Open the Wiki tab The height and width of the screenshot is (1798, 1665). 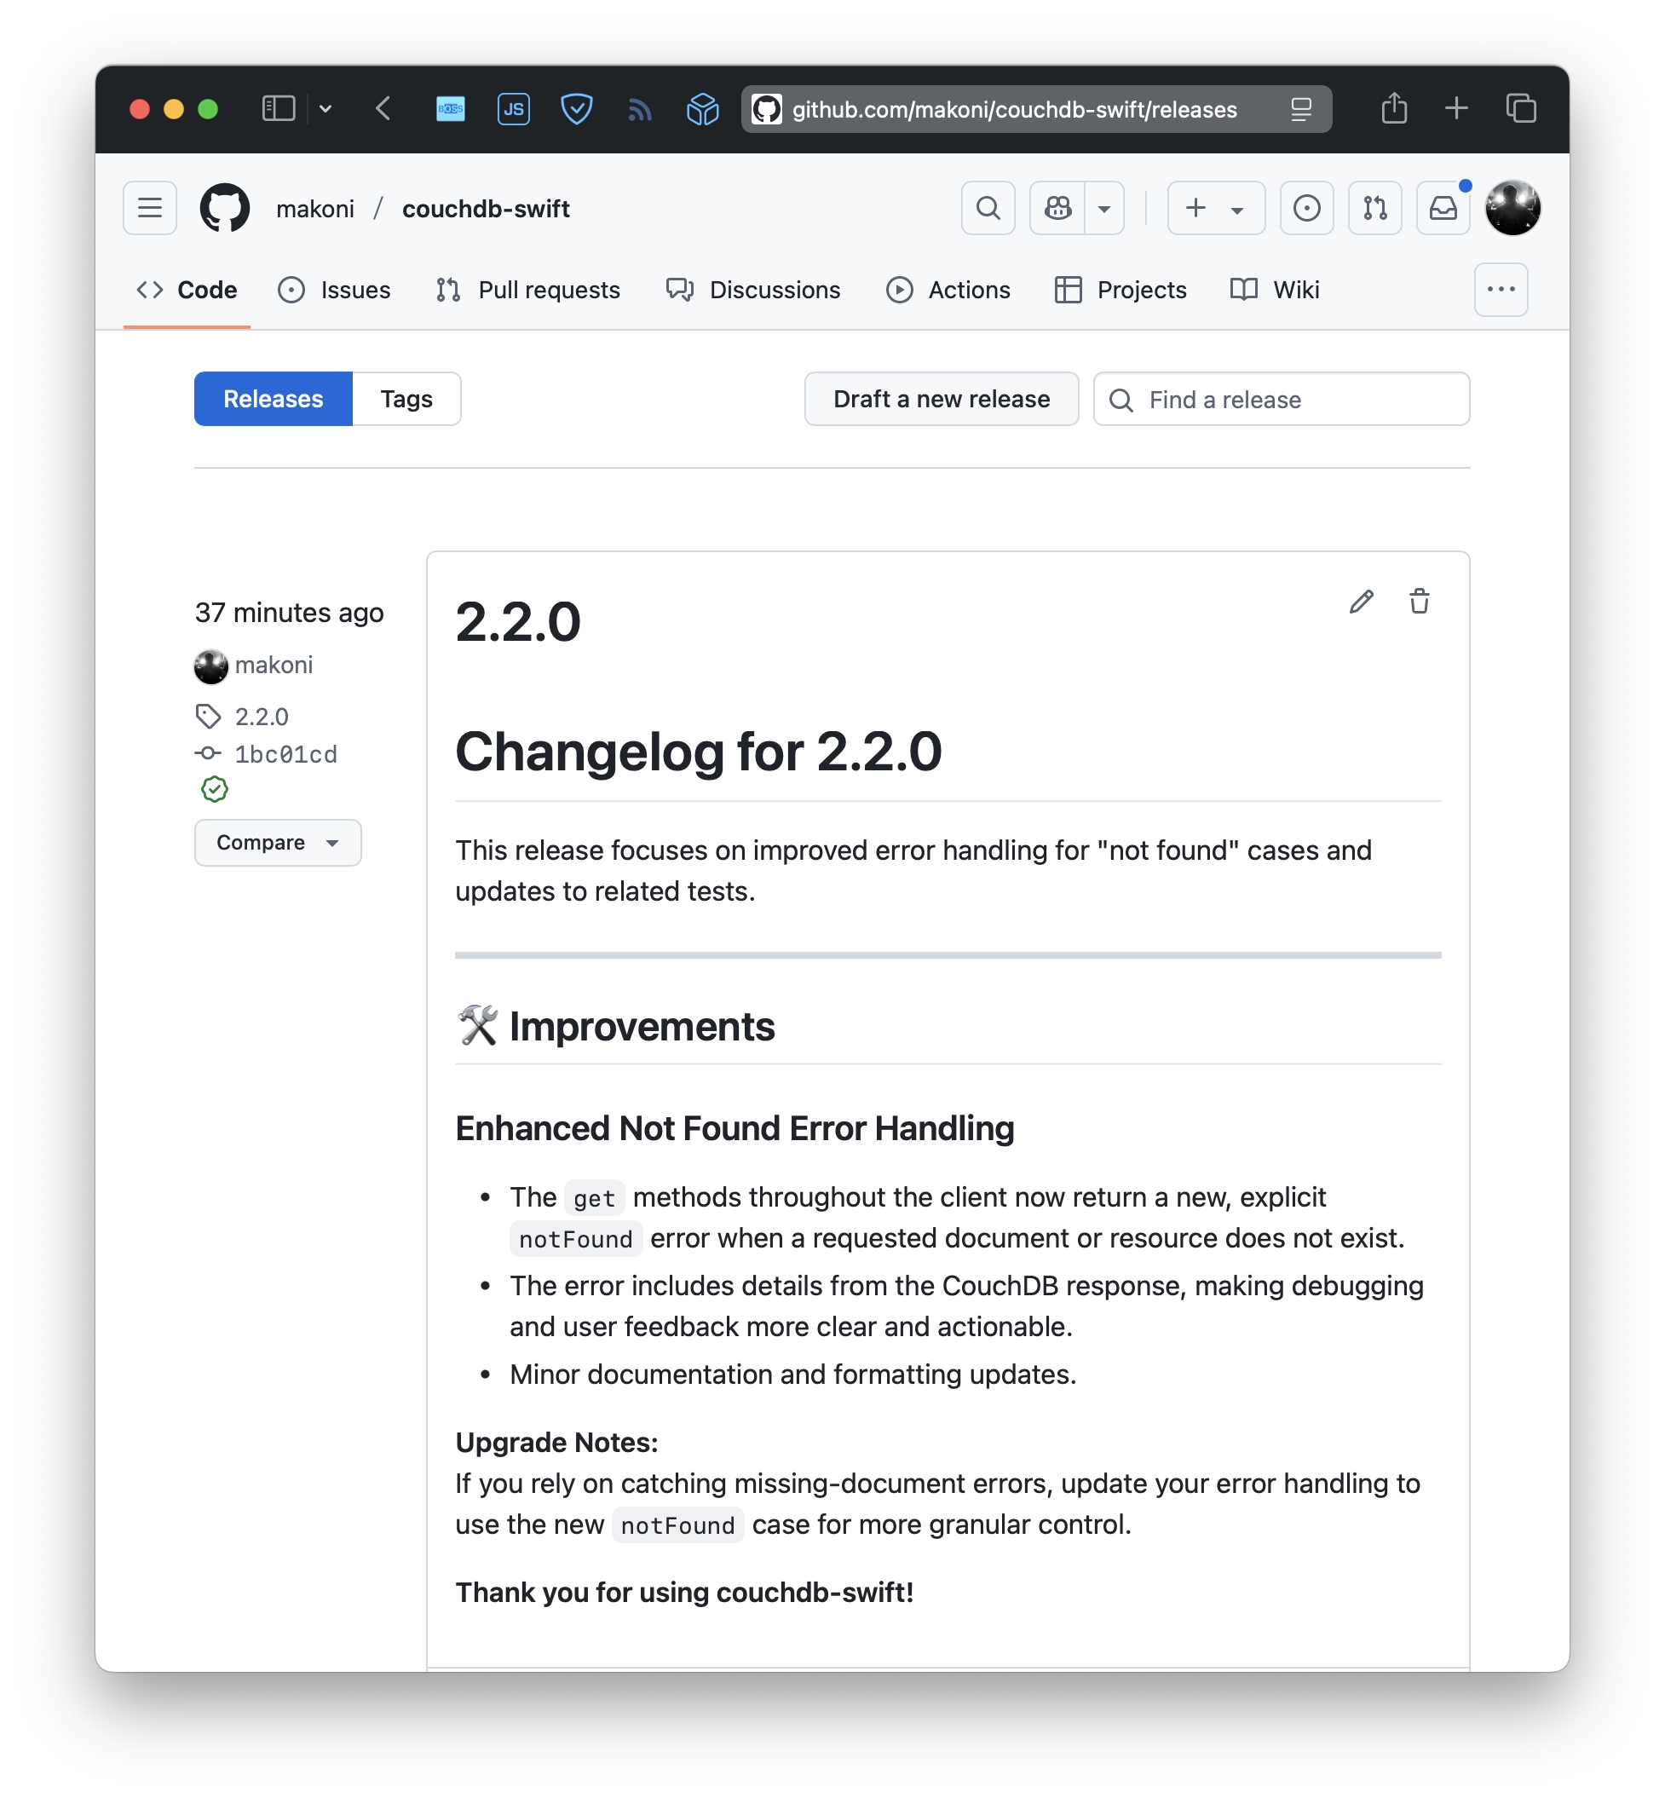pos(1274,289)
